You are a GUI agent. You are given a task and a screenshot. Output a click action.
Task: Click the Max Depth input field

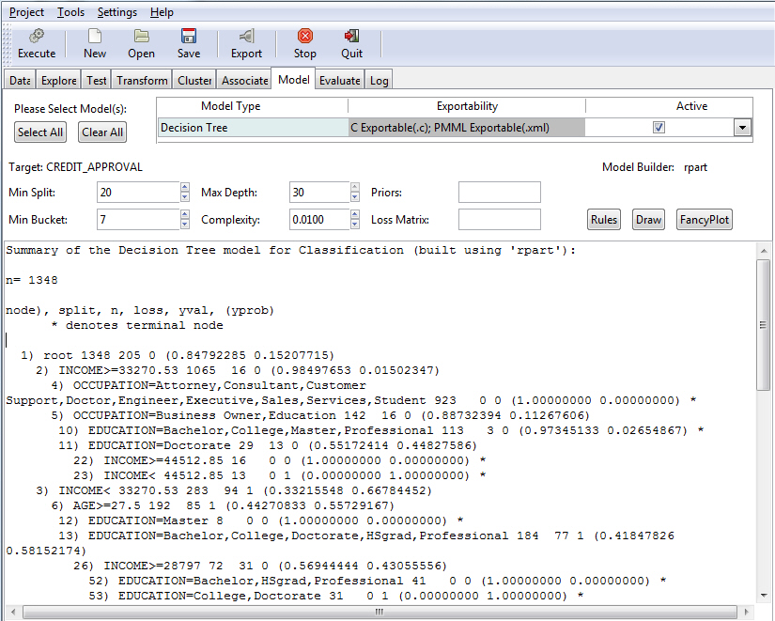coord(319,193)
